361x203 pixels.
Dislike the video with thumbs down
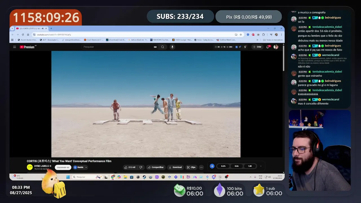click(141, 167)
